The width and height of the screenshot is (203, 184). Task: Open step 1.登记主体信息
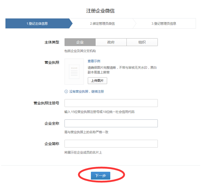coord(37,23)
